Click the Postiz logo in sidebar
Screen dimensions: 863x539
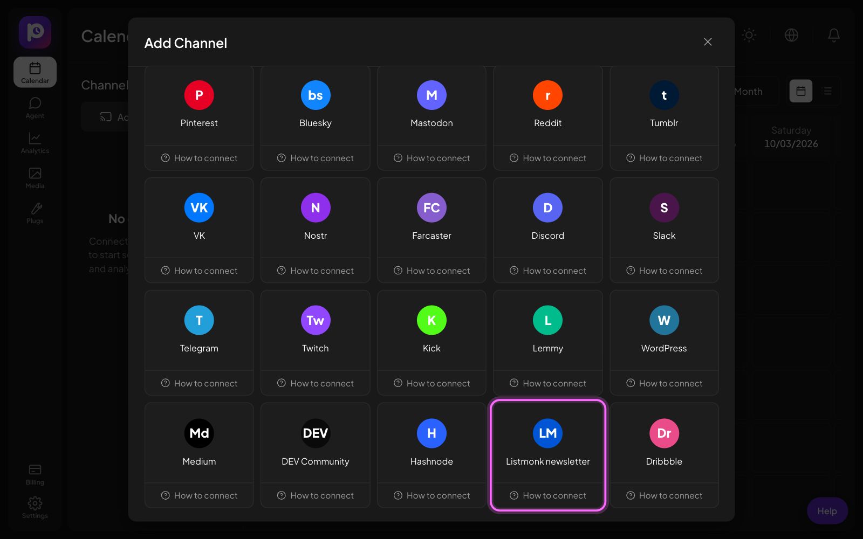(35, 32)
